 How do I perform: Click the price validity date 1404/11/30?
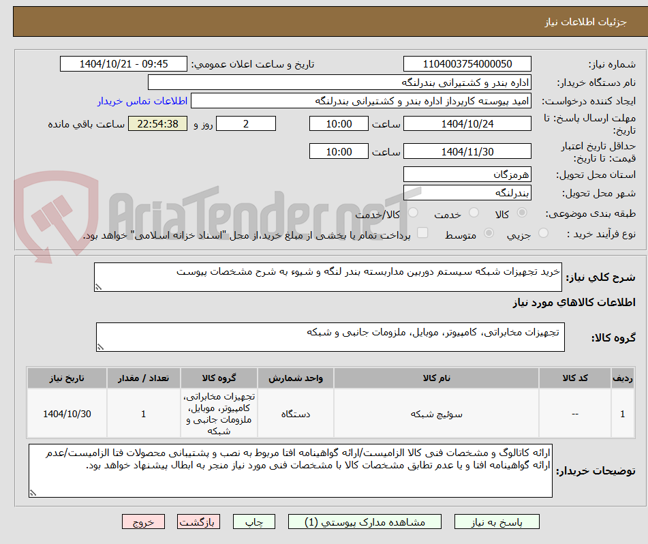[467, 151]
